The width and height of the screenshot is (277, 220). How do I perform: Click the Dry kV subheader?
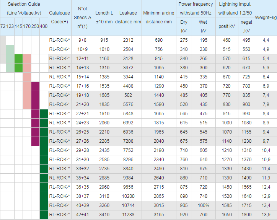184,26
